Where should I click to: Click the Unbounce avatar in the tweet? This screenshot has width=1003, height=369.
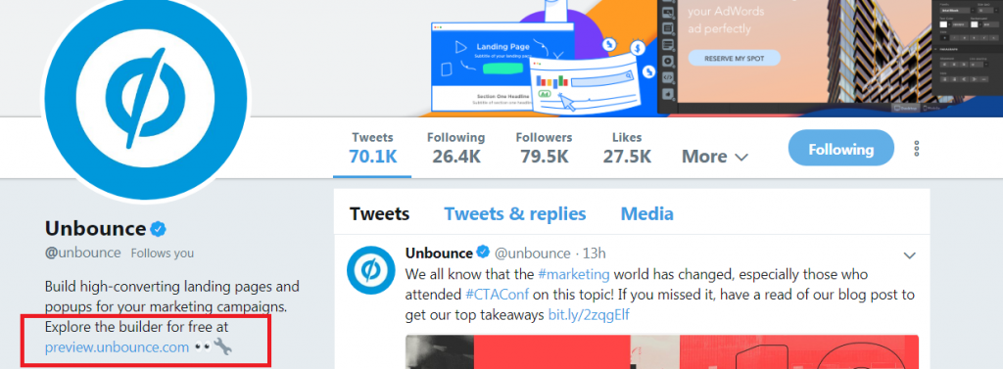point(369,271)
